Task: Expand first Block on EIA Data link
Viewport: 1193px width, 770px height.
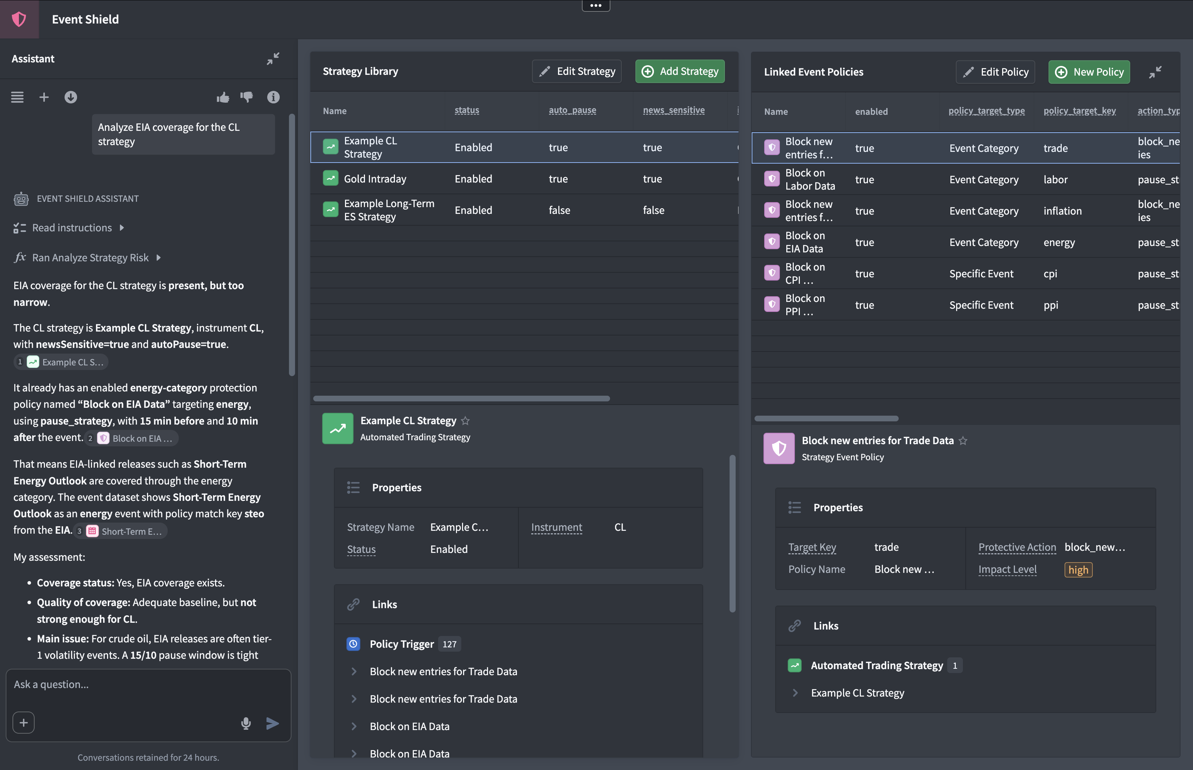Action: coord(354,727)
